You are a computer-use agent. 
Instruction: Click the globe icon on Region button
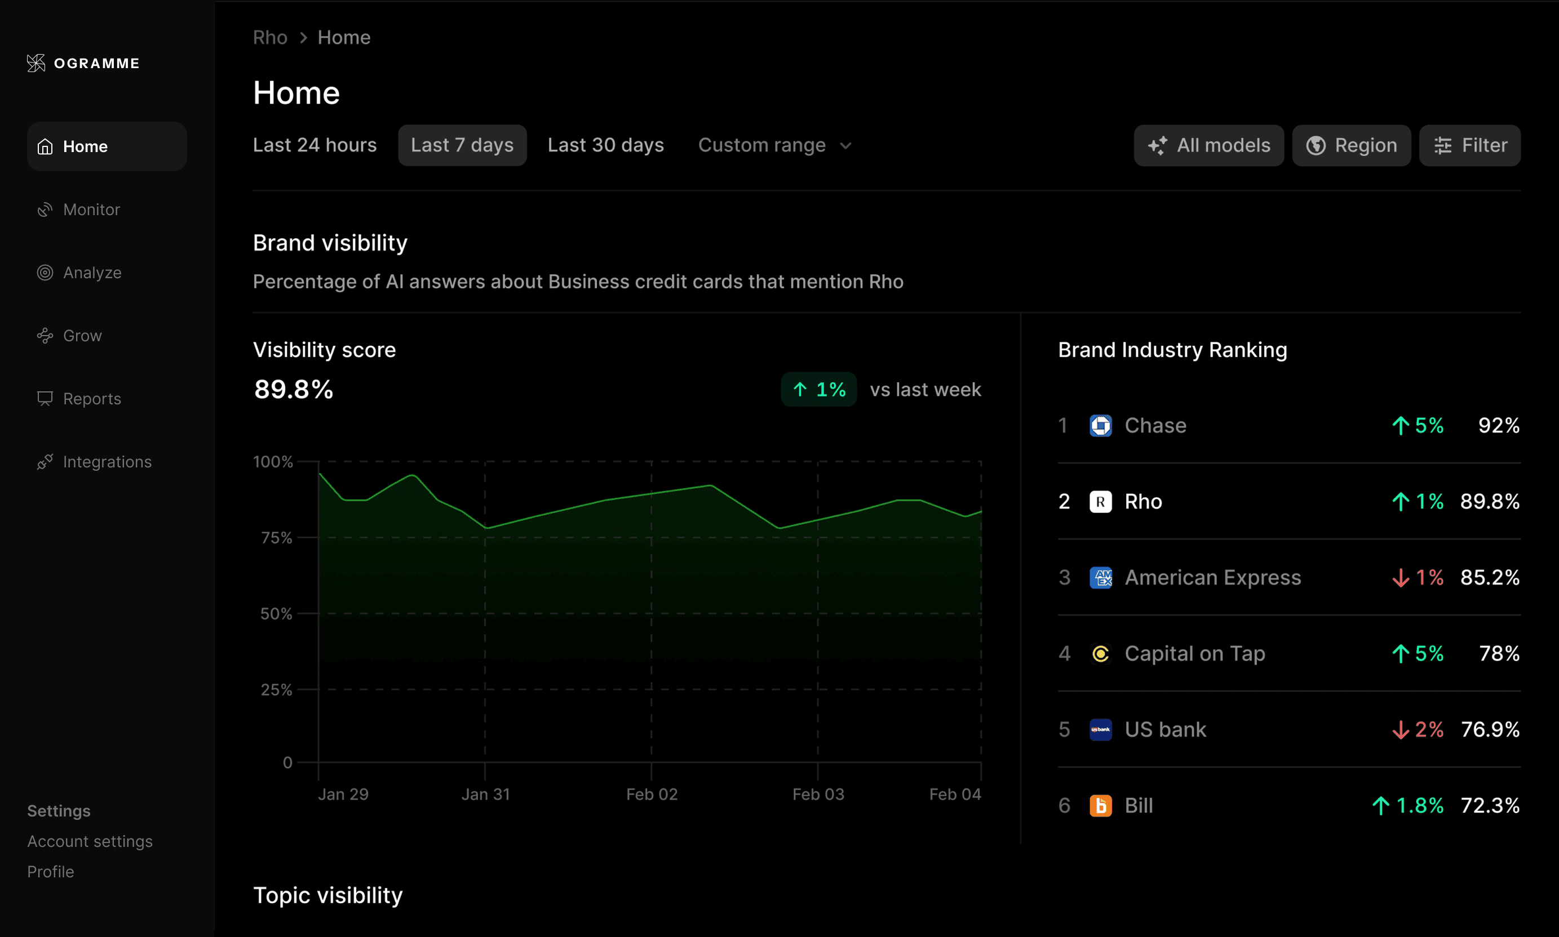click(x=1316, y=146)
